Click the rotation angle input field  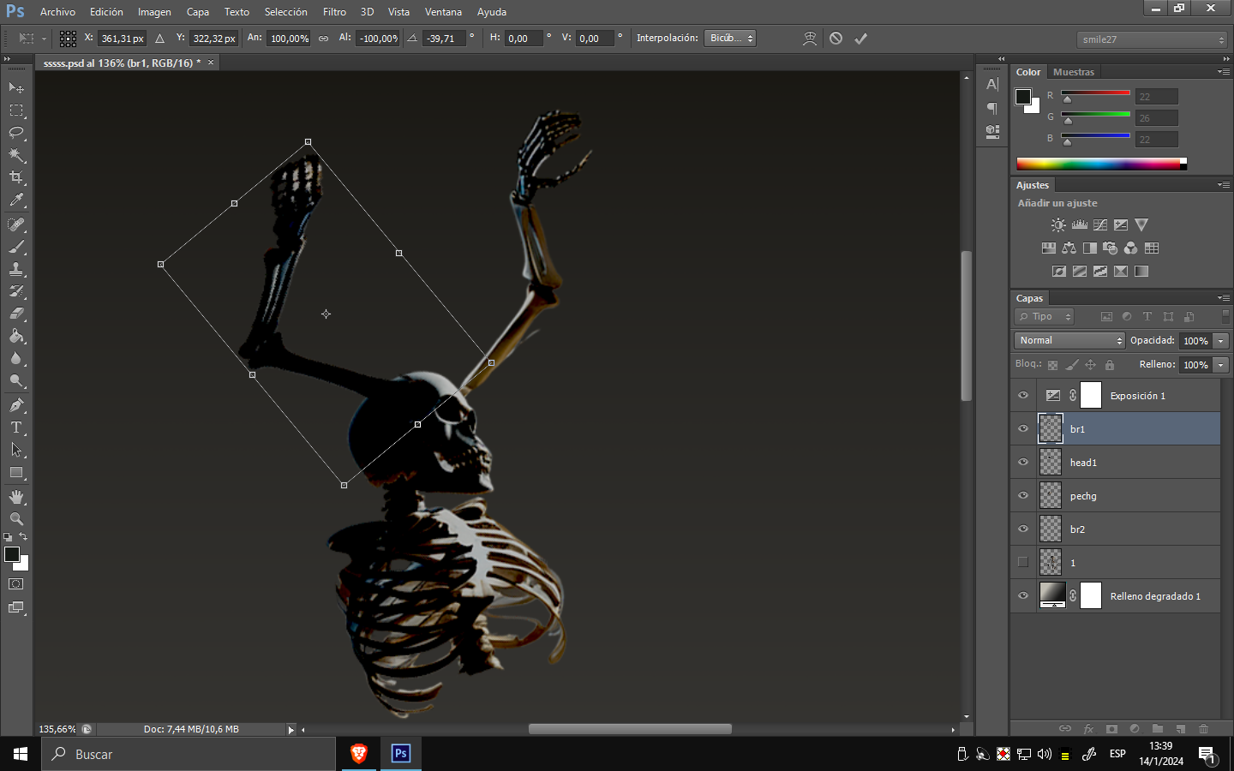click(x=445, y=39)
